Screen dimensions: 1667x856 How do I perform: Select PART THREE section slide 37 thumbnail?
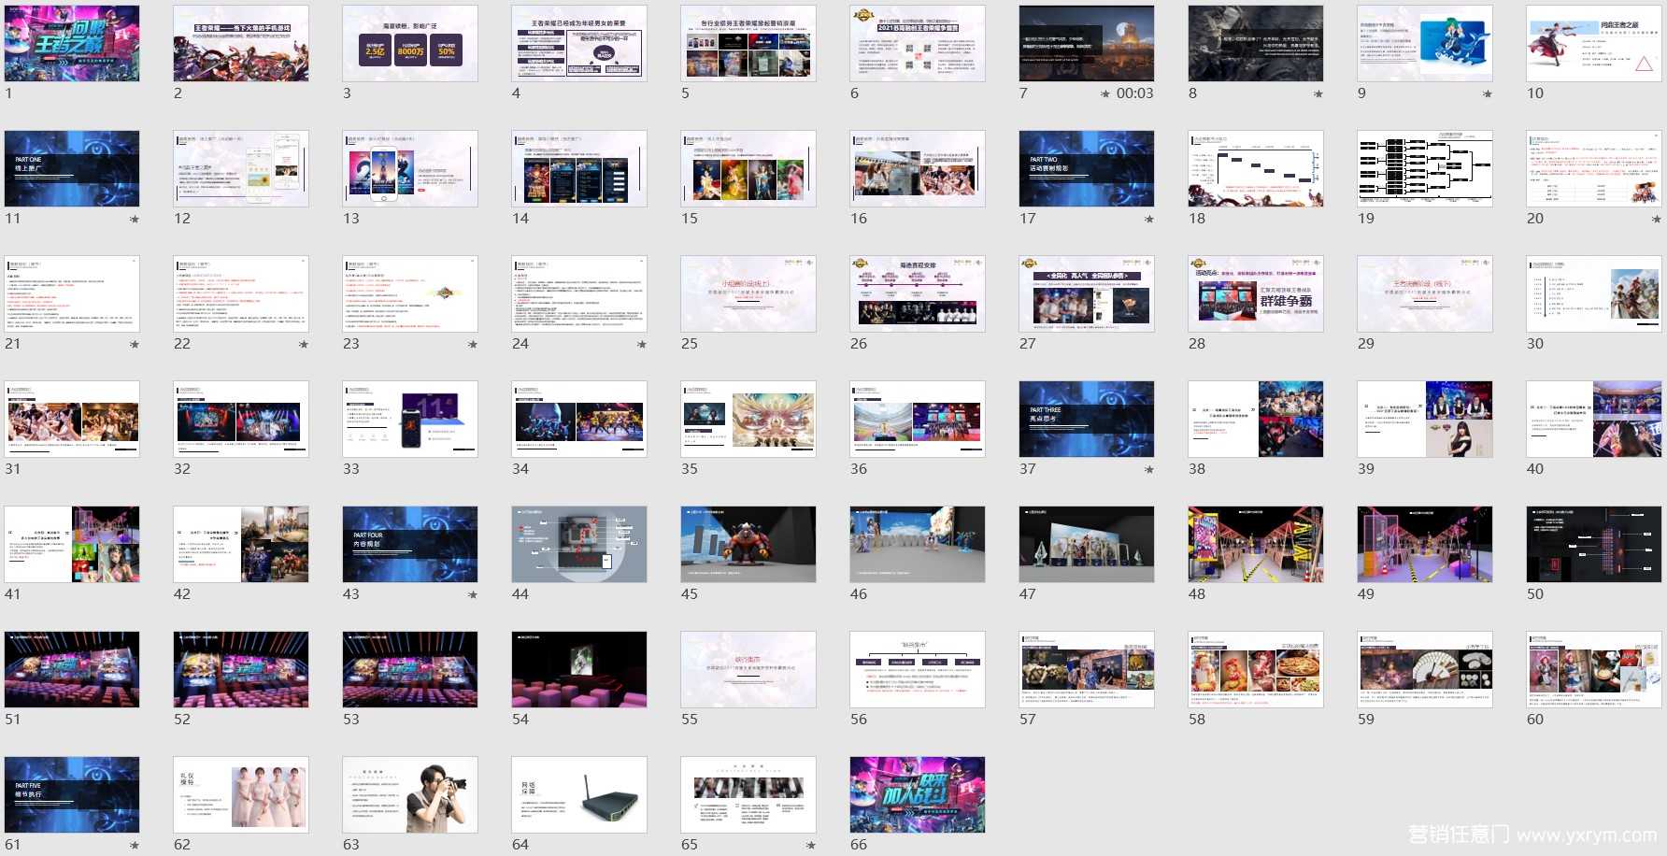coord(1087,420)
